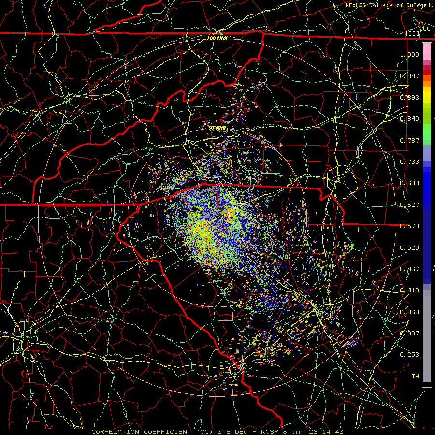This screenshot has height=435, width=435.
Task: Select the 0.787 legend value
Action: (x=409, y=140)
